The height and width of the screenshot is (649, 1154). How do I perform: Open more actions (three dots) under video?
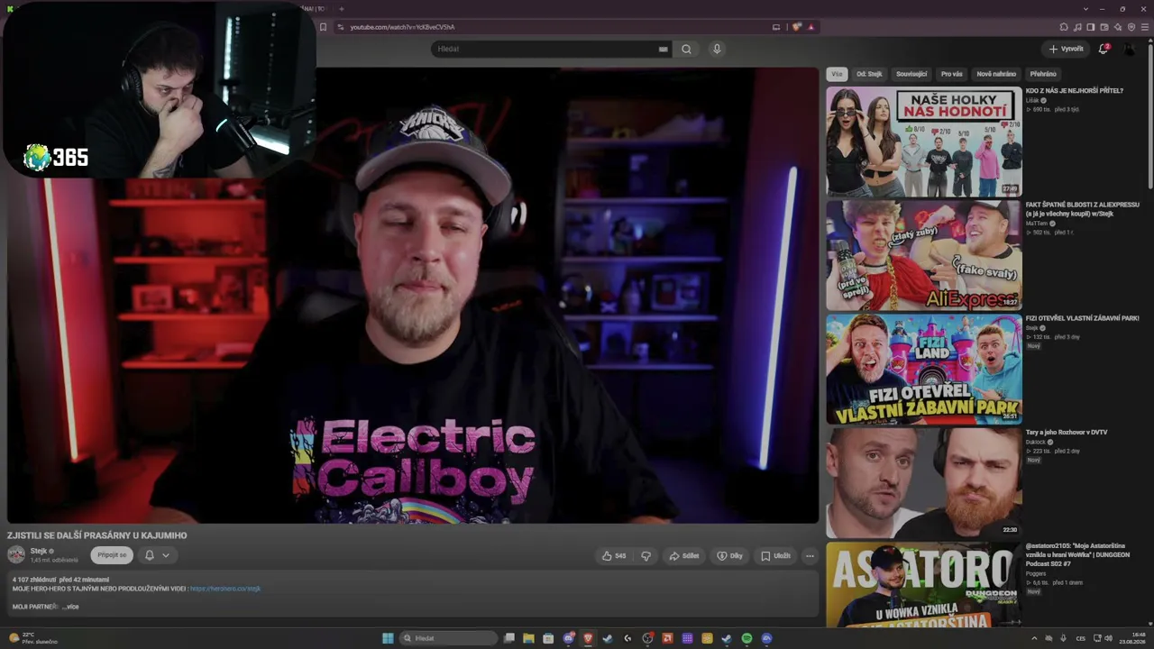810,556
